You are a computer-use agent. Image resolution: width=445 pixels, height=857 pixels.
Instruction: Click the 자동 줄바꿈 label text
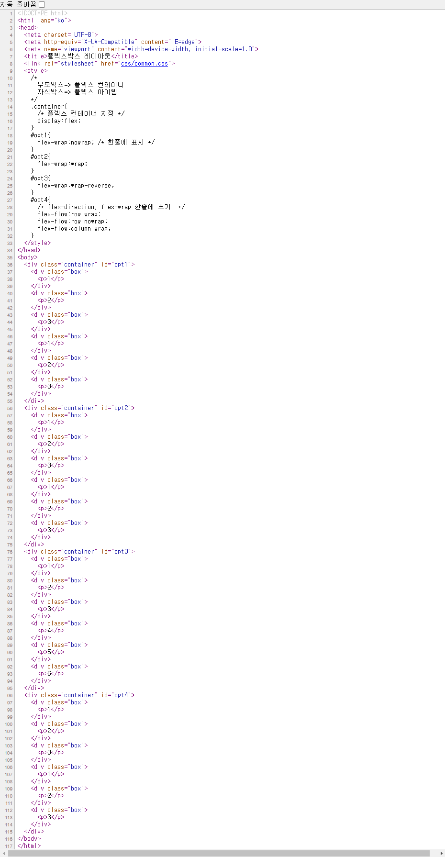click(x=18, y=4)
